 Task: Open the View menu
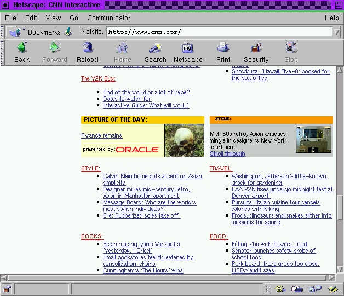click(x=53, y=18)
